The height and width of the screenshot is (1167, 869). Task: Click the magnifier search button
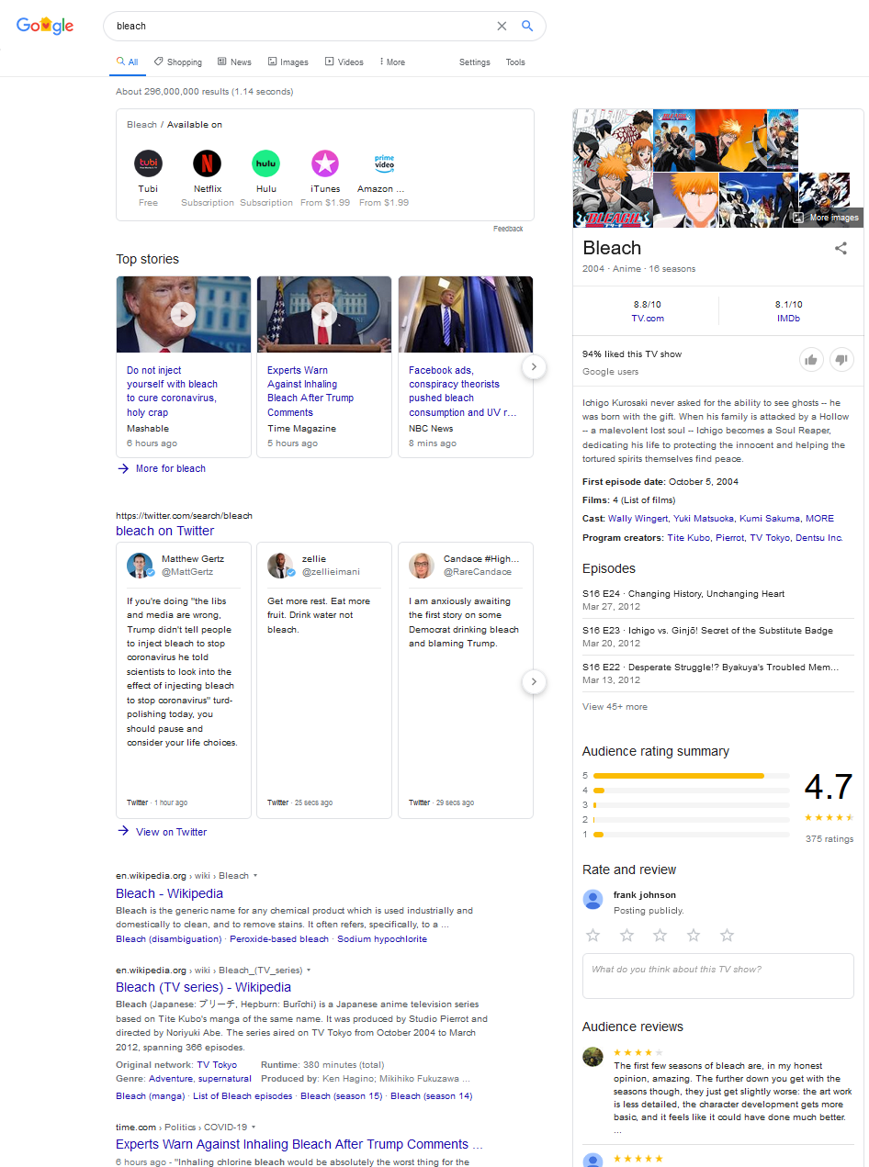[x=527, y=26]
